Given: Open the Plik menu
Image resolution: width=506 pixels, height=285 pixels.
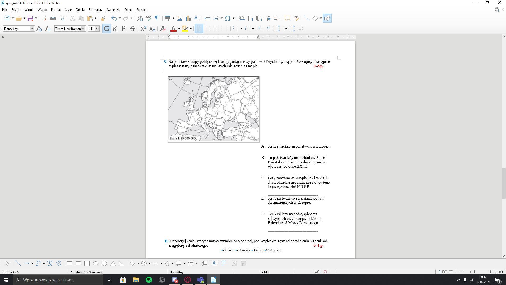Looking at the screenshot, I should click(x=5, y=10).
